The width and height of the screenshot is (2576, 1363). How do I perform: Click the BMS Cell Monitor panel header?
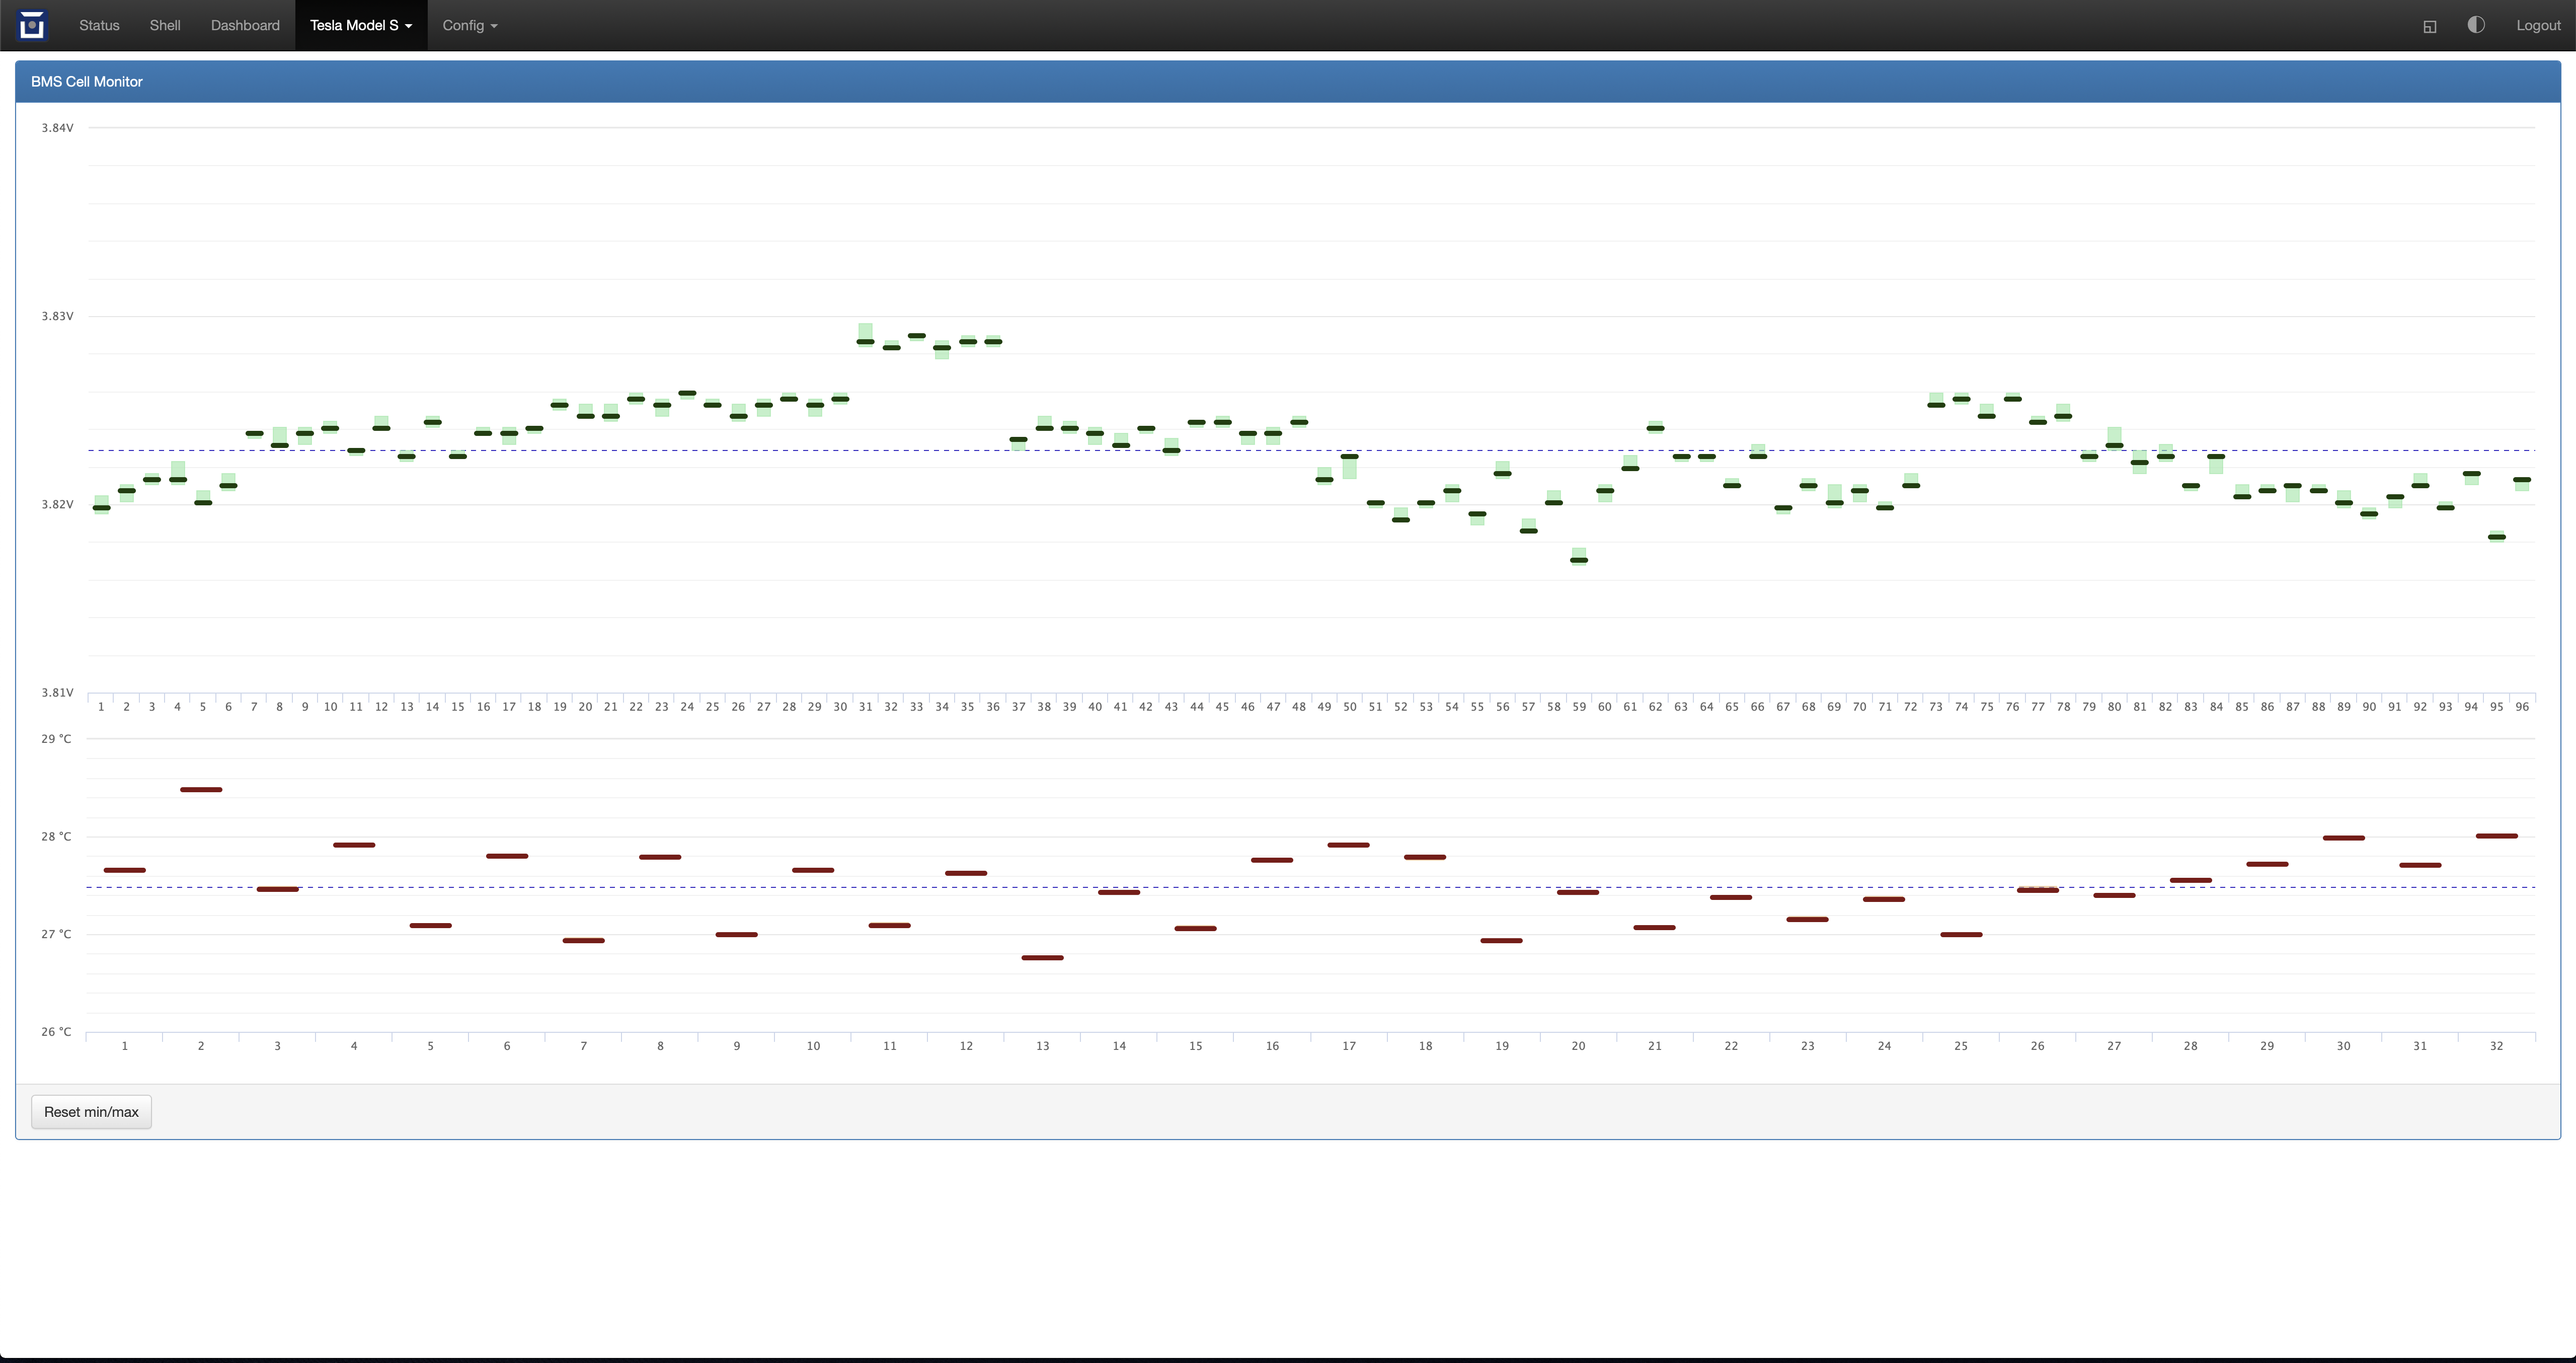(87, 82)
